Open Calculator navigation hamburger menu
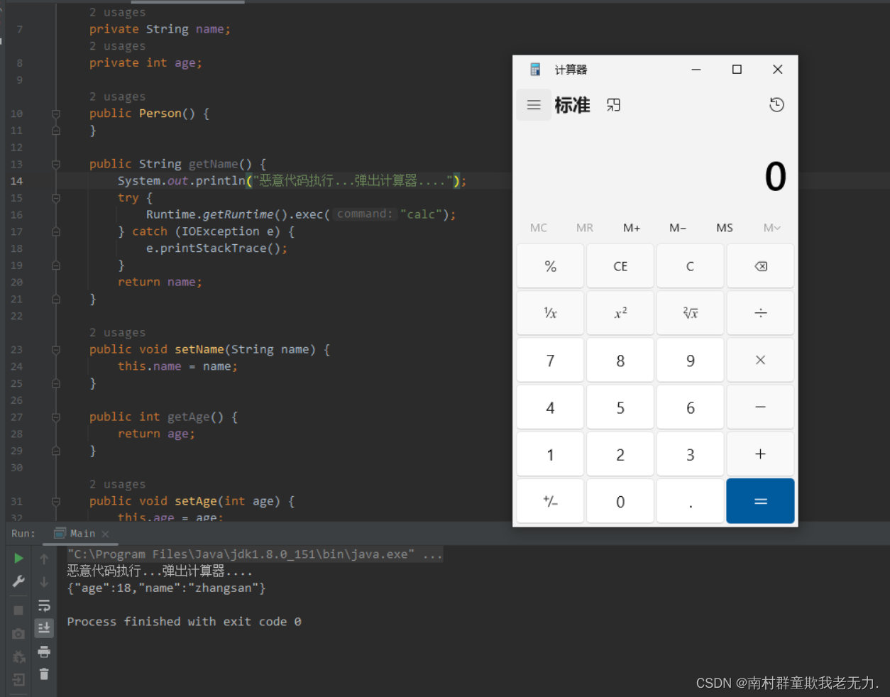The height and width of the screenshot is (697, 890). pyautogui.click(x=534, y=105)
